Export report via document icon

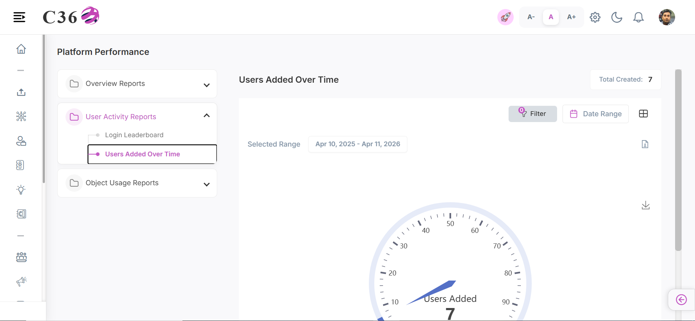tap(645, 144)
